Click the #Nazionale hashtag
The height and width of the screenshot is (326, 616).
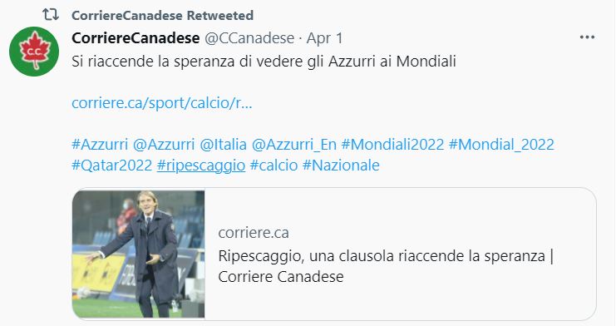[341, 165]
